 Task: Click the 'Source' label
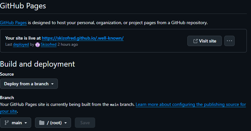click(x=7, y=74)
